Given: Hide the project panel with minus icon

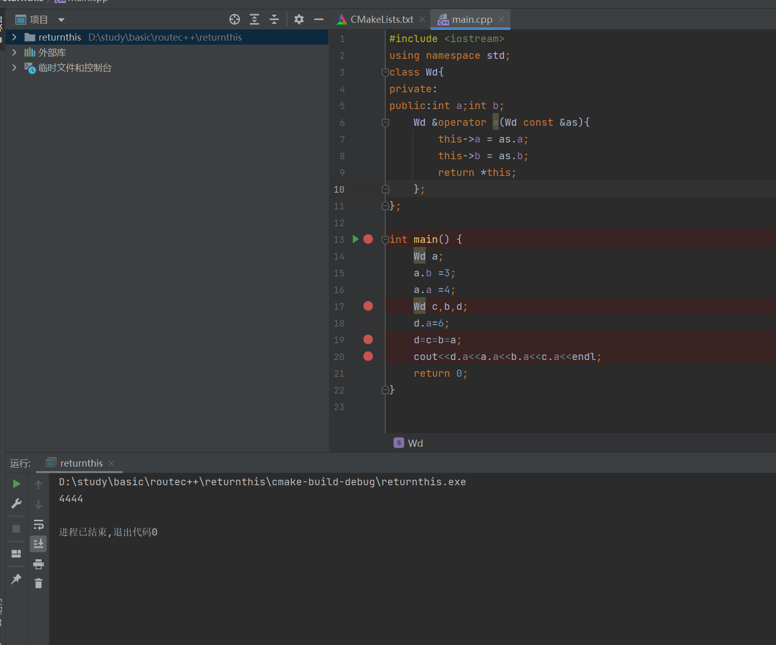Looking at the screenshot, I should [319, 20].
